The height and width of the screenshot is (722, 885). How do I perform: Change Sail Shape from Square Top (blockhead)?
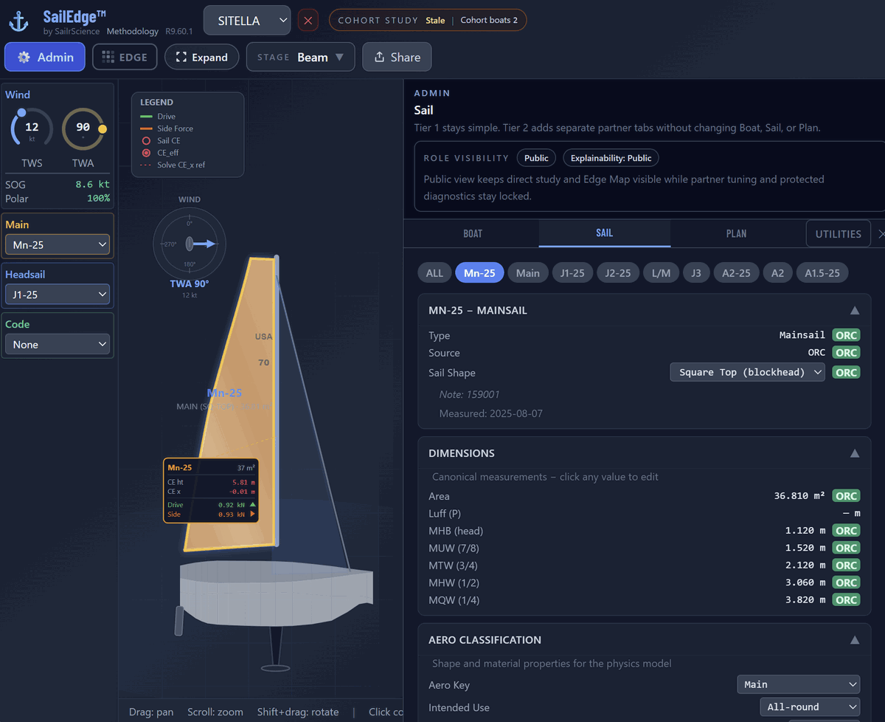coord(747,372)
